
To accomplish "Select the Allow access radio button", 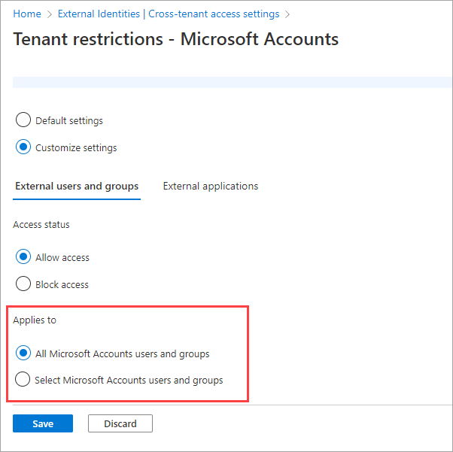I will click(x=23, y=257).
